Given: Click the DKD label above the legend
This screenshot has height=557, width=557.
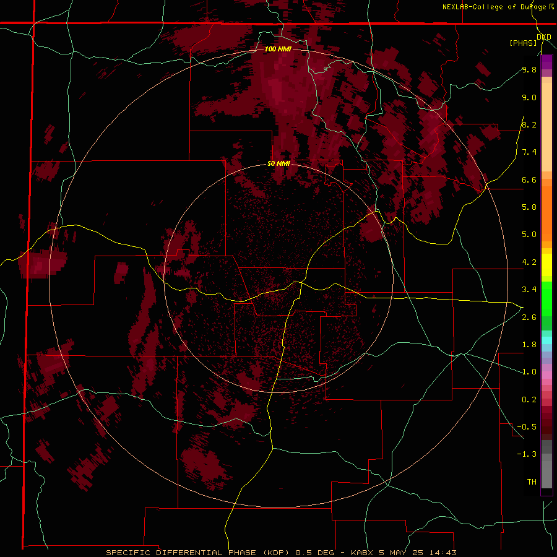Looking at the screenshot, I should pos(544,37).
